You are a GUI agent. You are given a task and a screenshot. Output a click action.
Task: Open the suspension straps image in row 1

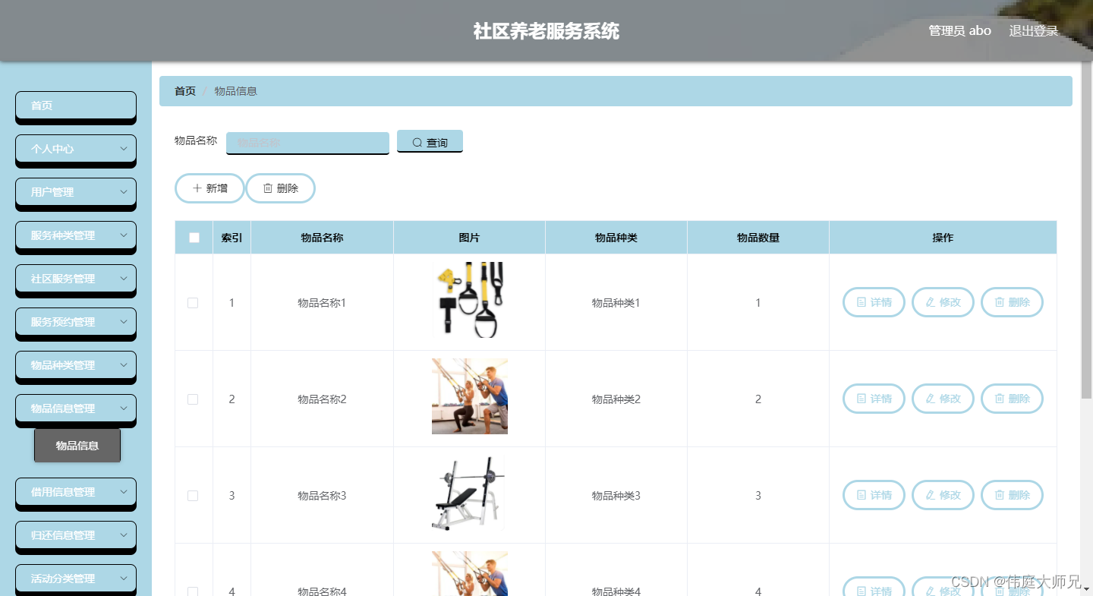[x=470, y=300]
